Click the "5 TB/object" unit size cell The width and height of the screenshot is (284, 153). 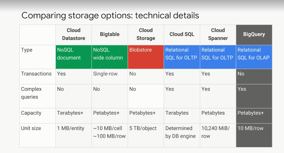[143, 128]
